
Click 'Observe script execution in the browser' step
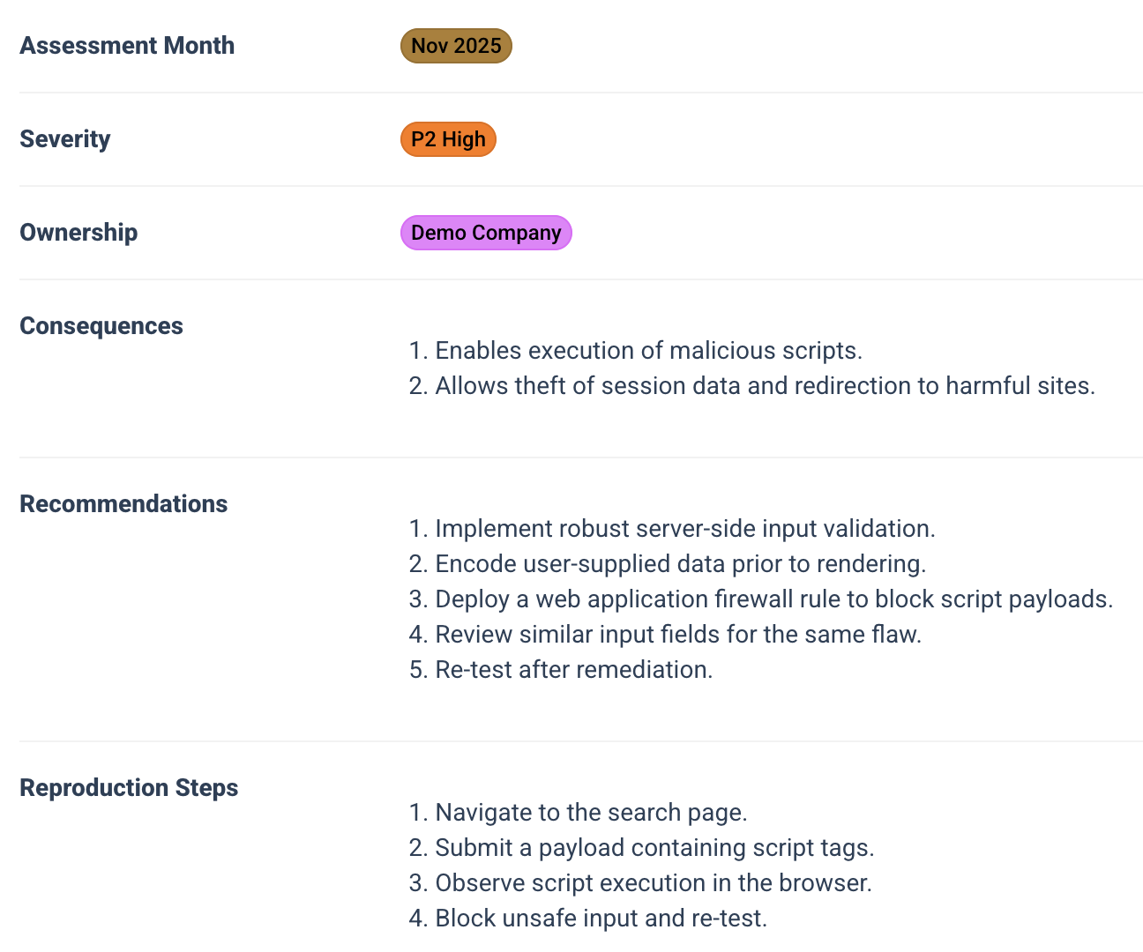click(x=654, y=883)
